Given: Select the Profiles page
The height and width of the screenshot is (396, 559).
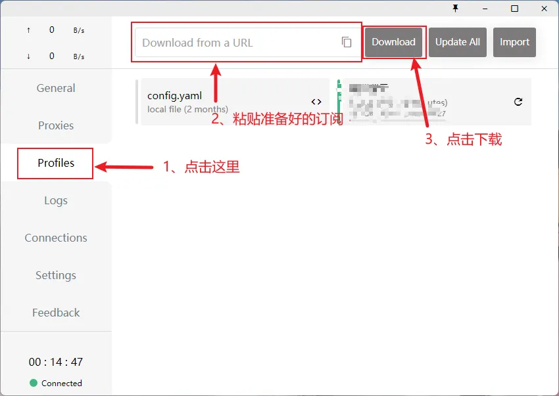Looking at the screenshot, I should (55, 163).
